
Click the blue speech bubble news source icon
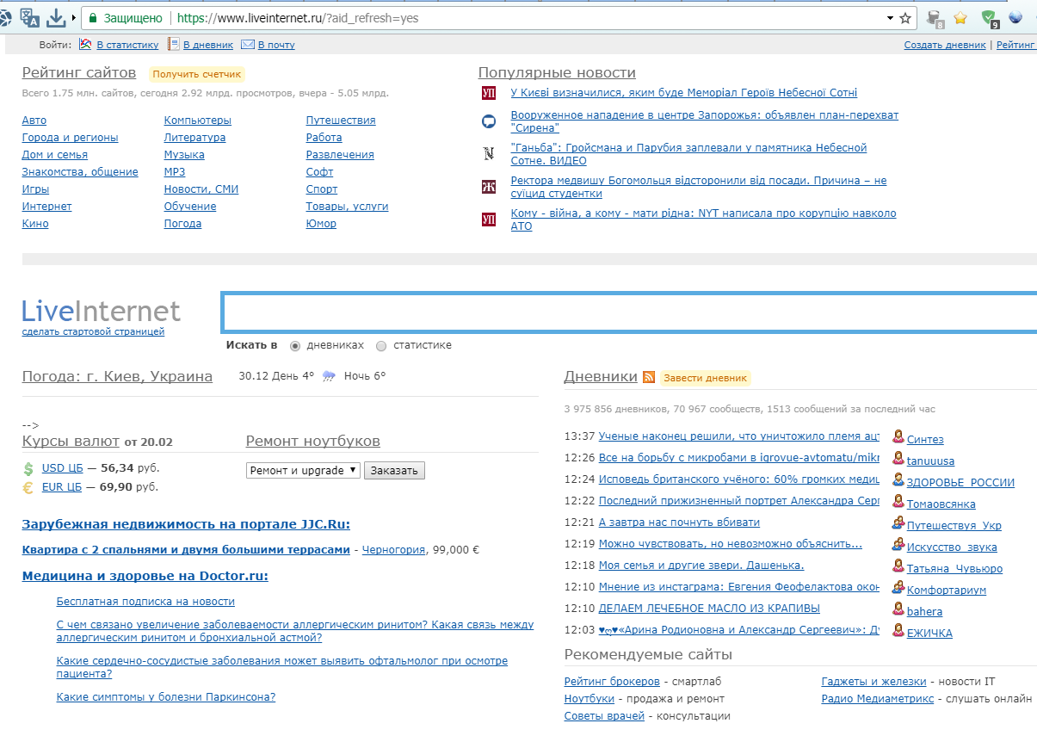(x=489, y=121)
